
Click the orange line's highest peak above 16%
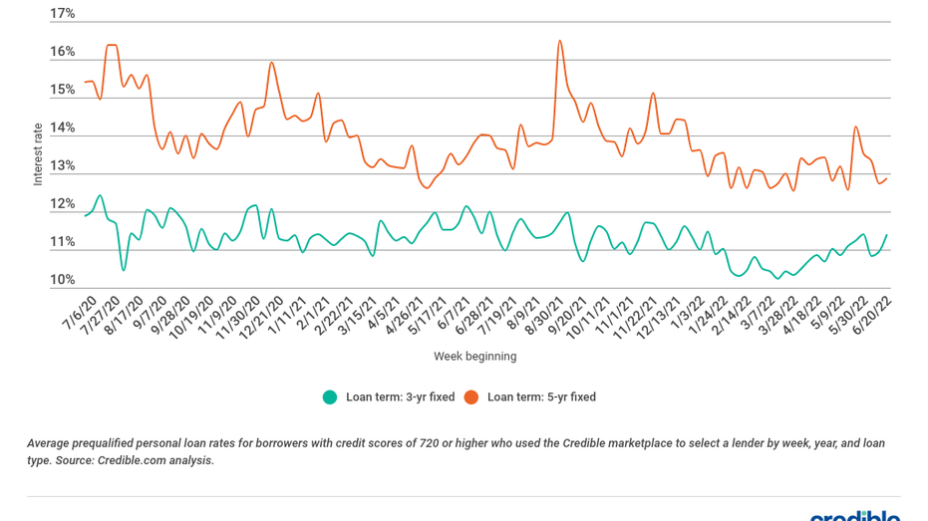pyautogui.click(x=560, y=42)
